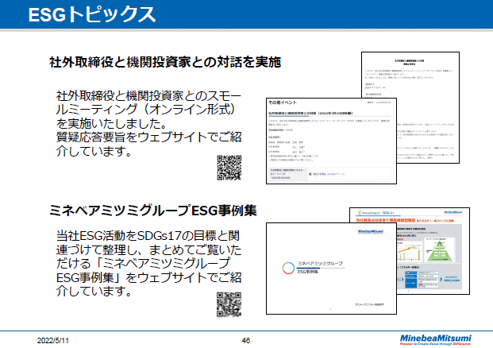
Task: Click the QR code beside the ESG case collection section
Action: click(x=229, y=304)
